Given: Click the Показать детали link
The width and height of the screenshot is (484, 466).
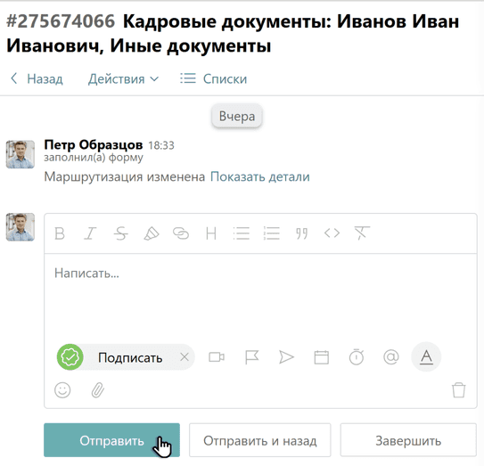Looking at the screenshot, I should pos(260,176).
